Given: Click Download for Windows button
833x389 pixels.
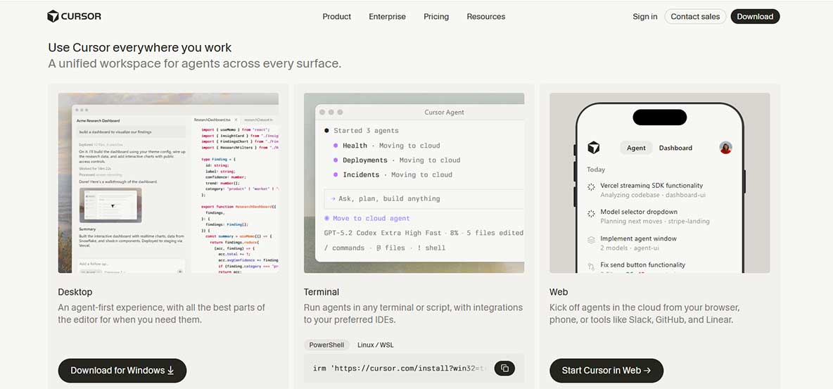Looking at the screenshot, I should point(122,371).
